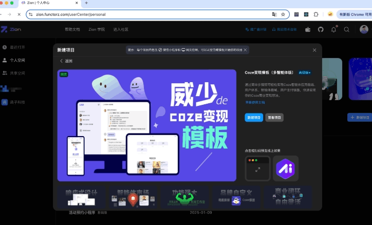Image resolution: width=372 pixels, height=225 pixels.
Task: Open 进入社区 in top navigation
Action: click(x=121, y=29)
